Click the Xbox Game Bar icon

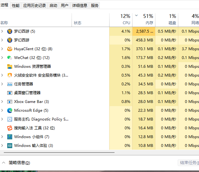click(x=10, y=102)
